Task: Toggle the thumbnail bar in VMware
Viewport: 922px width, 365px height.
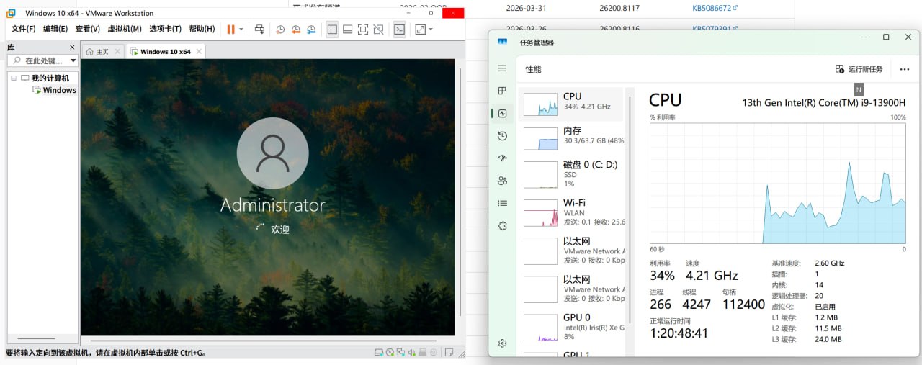Action: click(x=347, y=30)
